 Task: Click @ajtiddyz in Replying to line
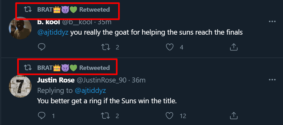(90, 91)
